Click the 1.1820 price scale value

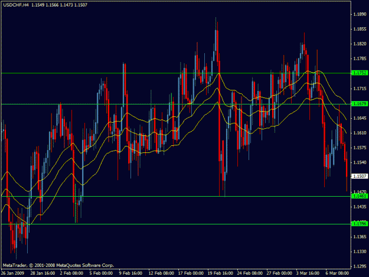[x=360, y=44]
